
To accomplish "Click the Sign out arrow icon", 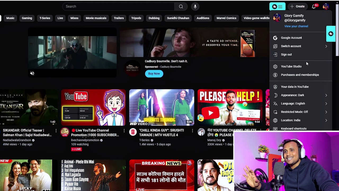I will (x=275, y=54).
